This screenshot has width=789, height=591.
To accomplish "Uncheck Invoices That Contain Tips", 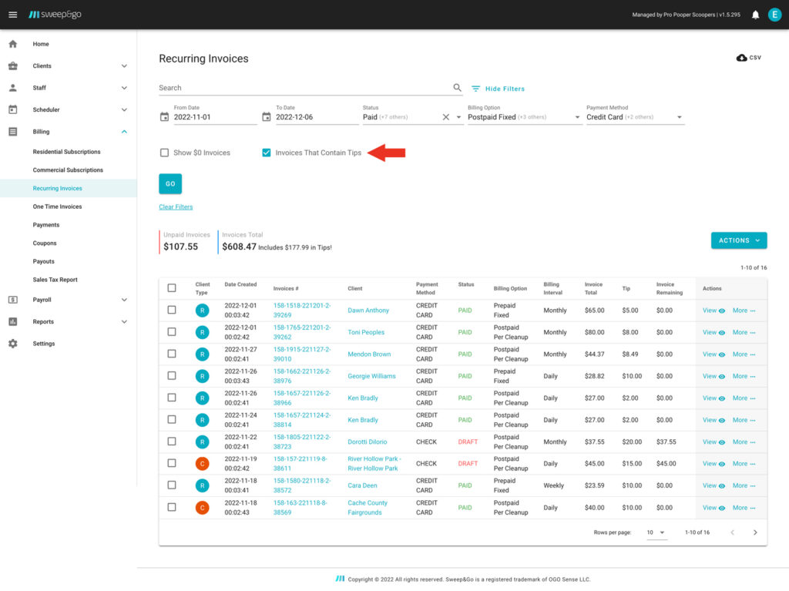I will pyautogui.click(x=267, y=153).
